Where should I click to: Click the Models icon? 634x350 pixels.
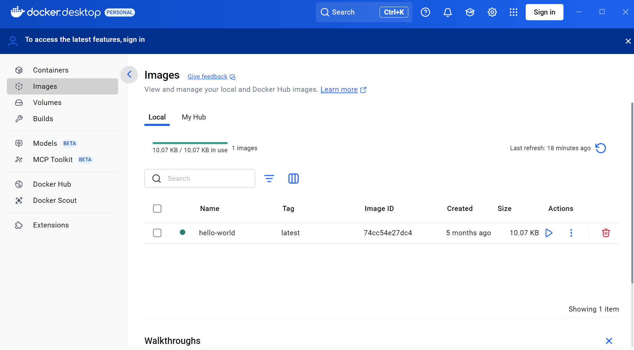(x=19, y=143)
